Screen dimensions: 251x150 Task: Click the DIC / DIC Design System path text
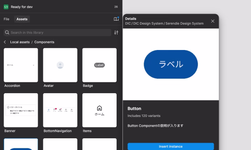(164, 23)
